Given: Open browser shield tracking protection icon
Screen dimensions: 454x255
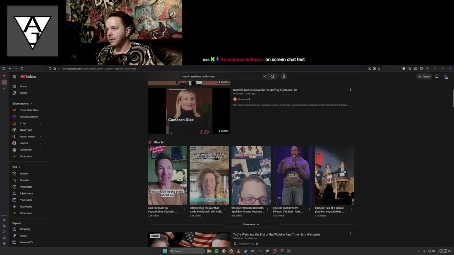Looking at the screenshot, I should coord(50,68).
